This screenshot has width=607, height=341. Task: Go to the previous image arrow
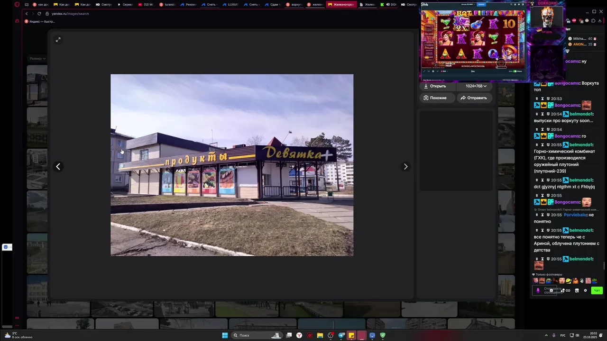click(58, 167)
